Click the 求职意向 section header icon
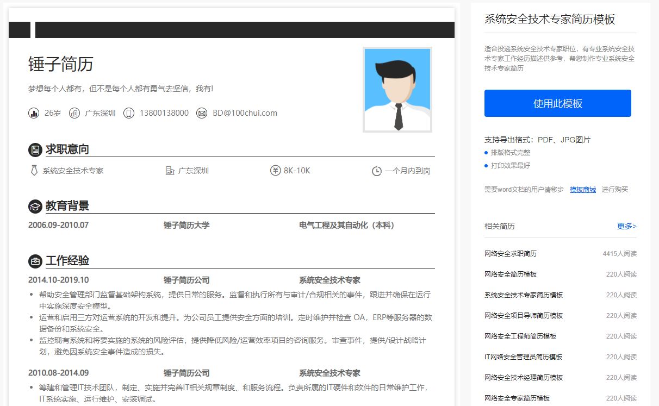The width and height of the screenshot is (659, 406). click(x=35, y=149)
